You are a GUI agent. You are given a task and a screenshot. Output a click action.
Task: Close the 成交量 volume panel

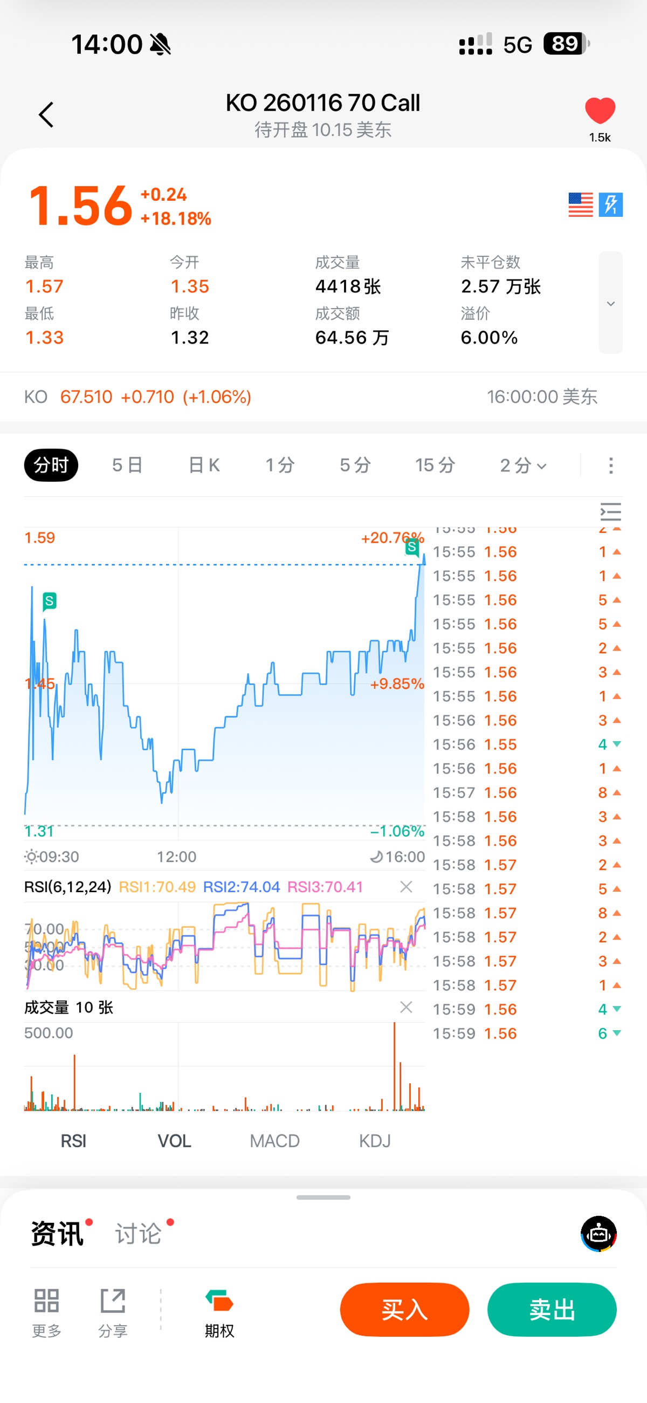(406, 1007)
